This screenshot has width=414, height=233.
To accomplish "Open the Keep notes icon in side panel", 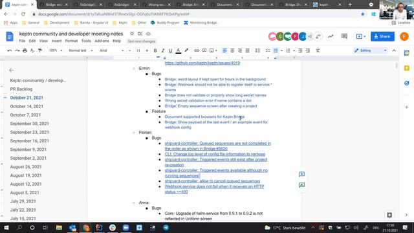I will pos(407,68).
